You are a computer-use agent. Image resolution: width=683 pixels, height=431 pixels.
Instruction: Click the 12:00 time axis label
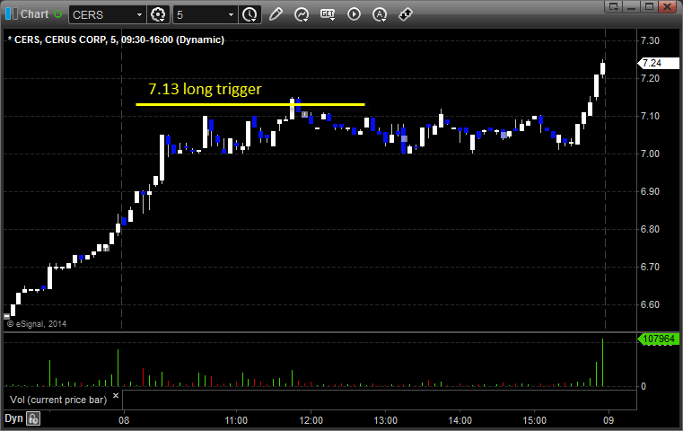[x=311, y=420]
